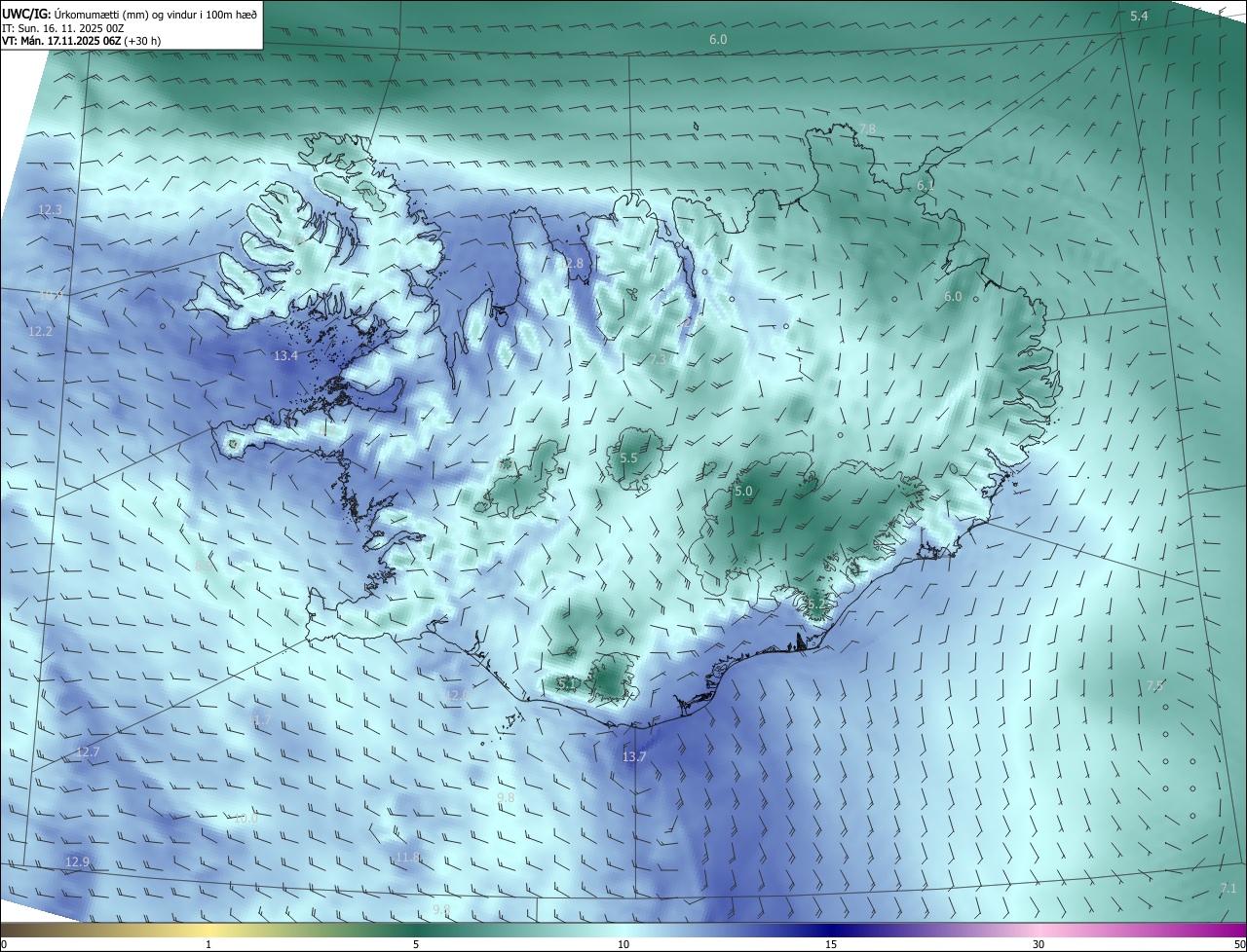Click the initial time line 'IT: Sun. 16. 11. 2025 00Z'
Viewport: 1247px width, 952px height.
63,27
